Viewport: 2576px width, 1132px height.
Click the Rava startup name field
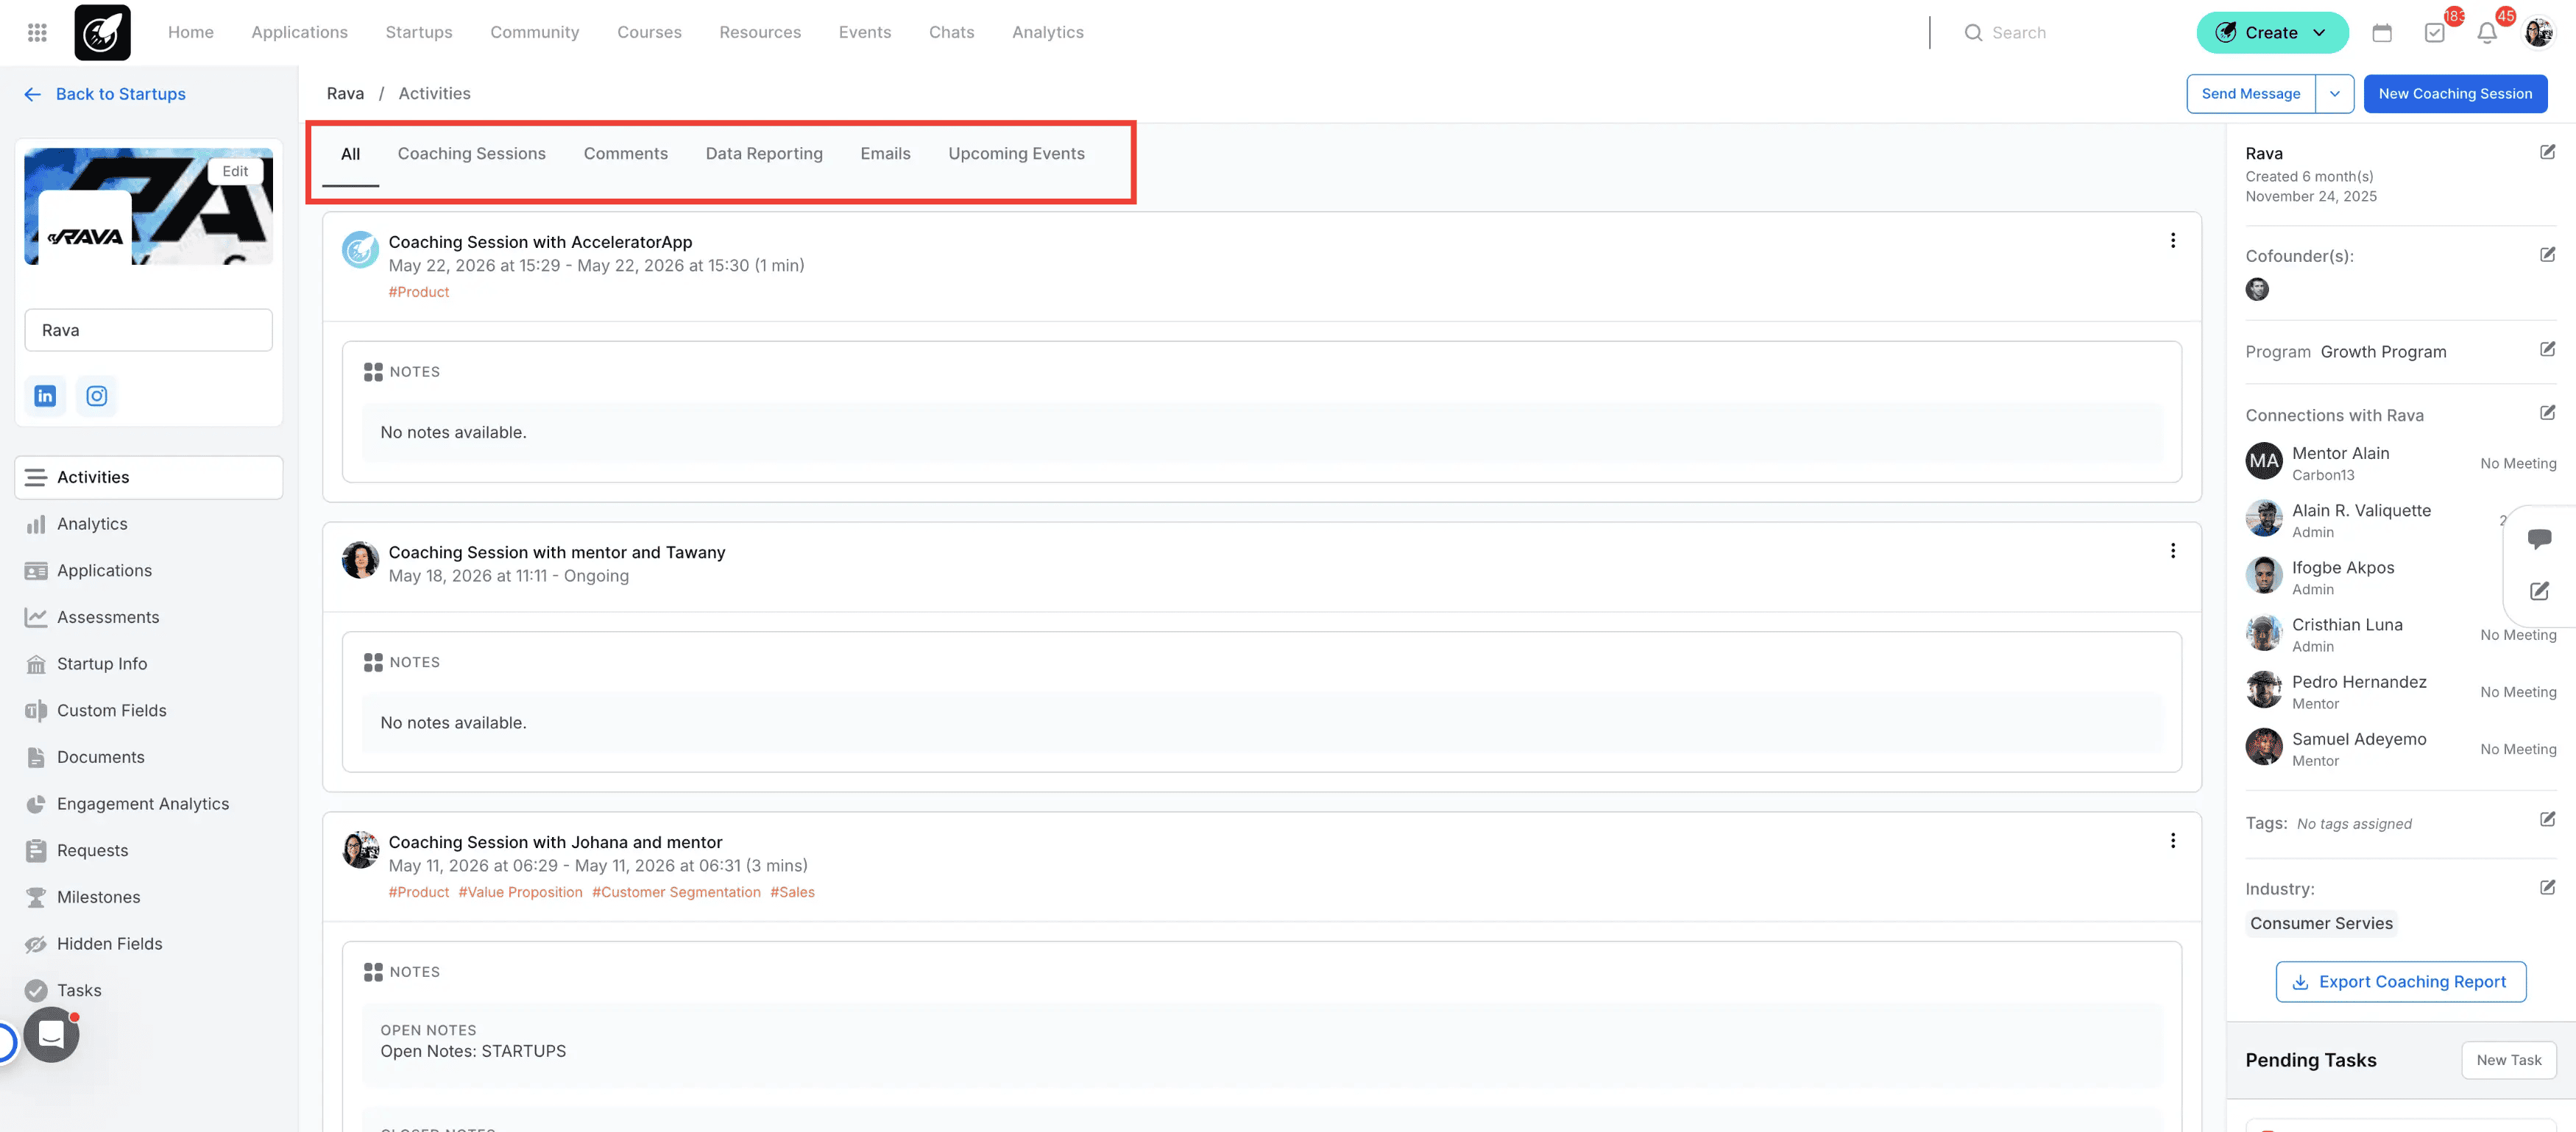click(x=148, y=330)
